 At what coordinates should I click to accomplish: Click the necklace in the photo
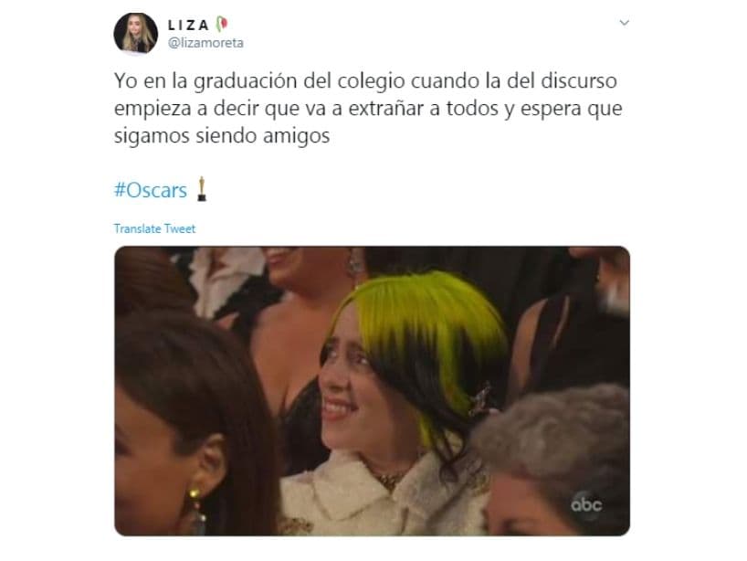(388, 479)
